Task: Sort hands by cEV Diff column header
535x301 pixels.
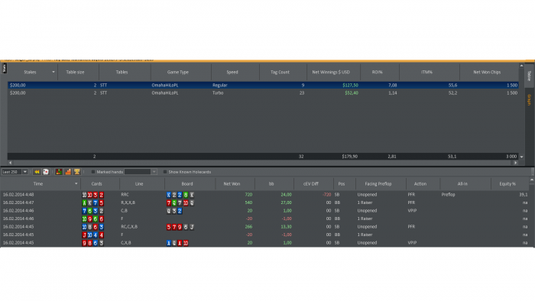Action: (311, 184)
